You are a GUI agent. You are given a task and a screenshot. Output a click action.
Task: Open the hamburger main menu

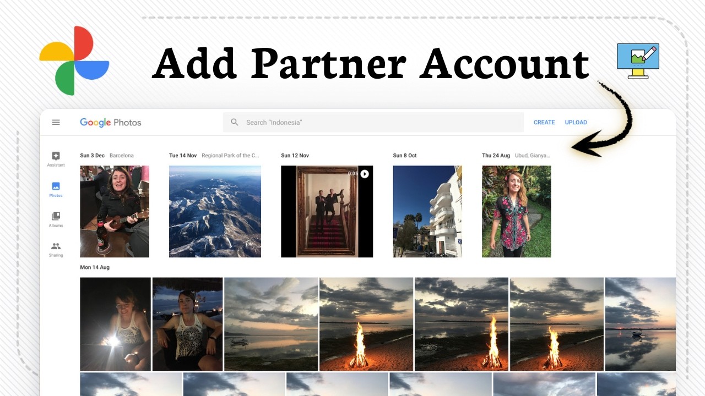pos(56,122)
